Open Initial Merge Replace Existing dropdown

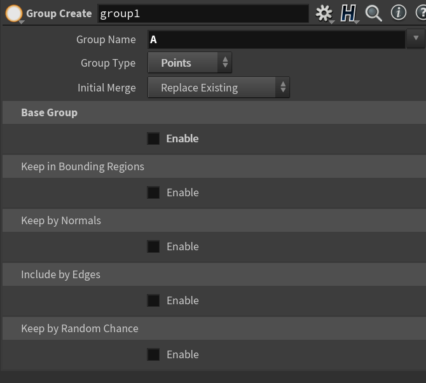point(219,88)
